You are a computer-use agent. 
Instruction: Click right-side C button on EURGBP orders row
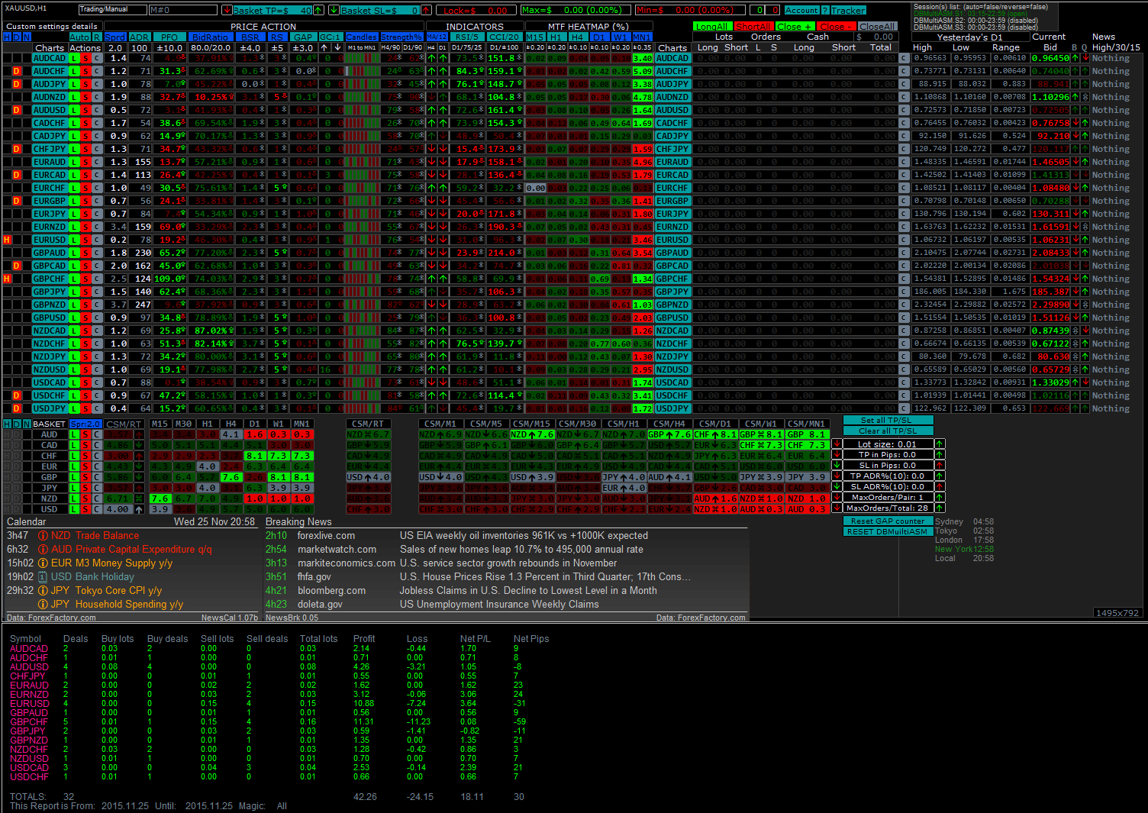point(904,201)
